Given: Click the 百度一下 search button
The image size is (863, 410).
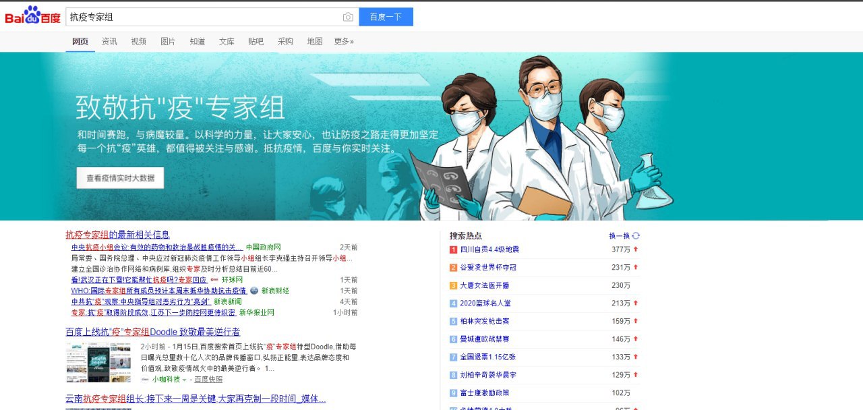Looking at the screenshot, I should pyautogui.click(x=386, y=17).
